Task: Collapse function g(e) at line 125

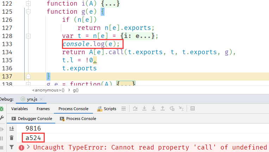Action: pos(29,12)
